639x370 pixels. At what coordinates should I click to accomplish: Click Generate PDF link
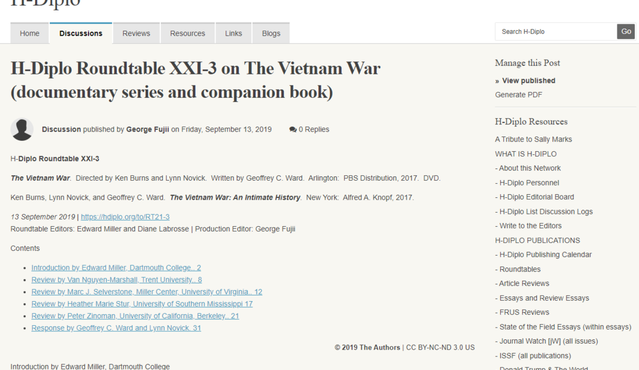pyautogui.click(x=519, y=95)
